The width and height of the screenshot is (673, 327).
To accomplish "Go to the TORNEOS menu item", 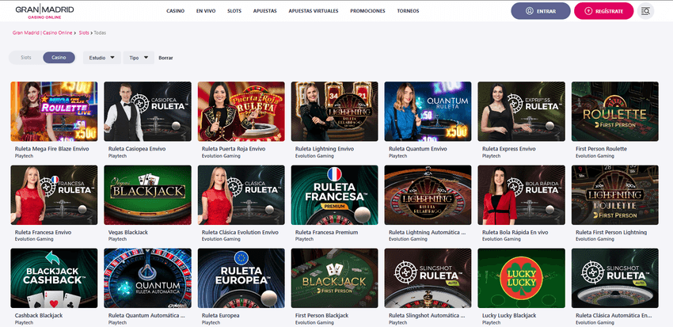I will (x=409, y=11).
